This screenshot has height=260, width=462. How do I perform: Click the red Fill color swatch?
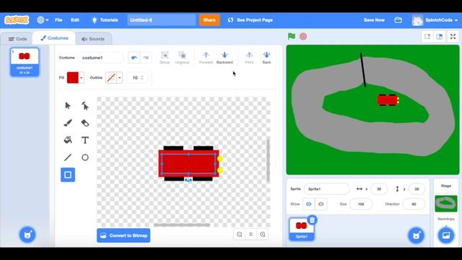(x=73, y=78)
